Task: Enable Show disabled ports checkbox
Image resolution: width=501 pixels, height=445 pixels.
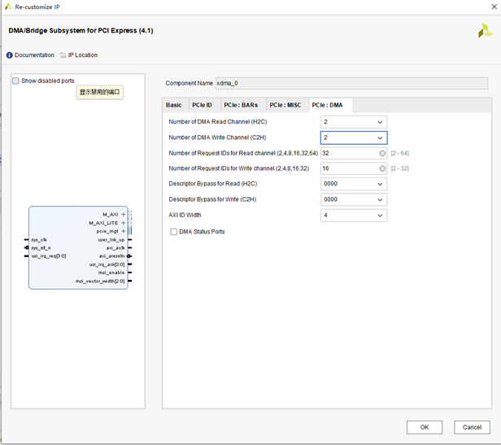Action: [x=15, y=81]
